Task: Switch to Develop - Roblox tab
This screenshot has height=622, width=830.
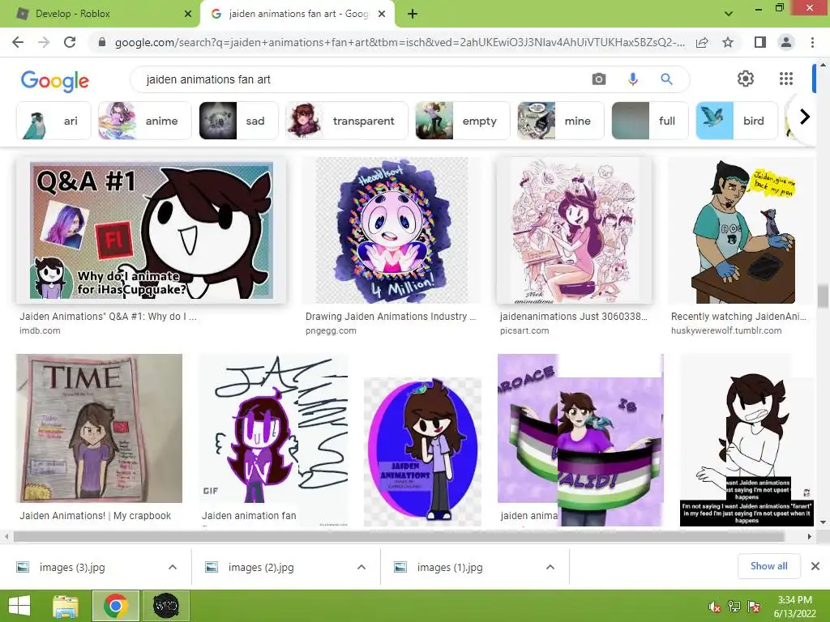Action: pyautogui.click(x=101, y=14)
